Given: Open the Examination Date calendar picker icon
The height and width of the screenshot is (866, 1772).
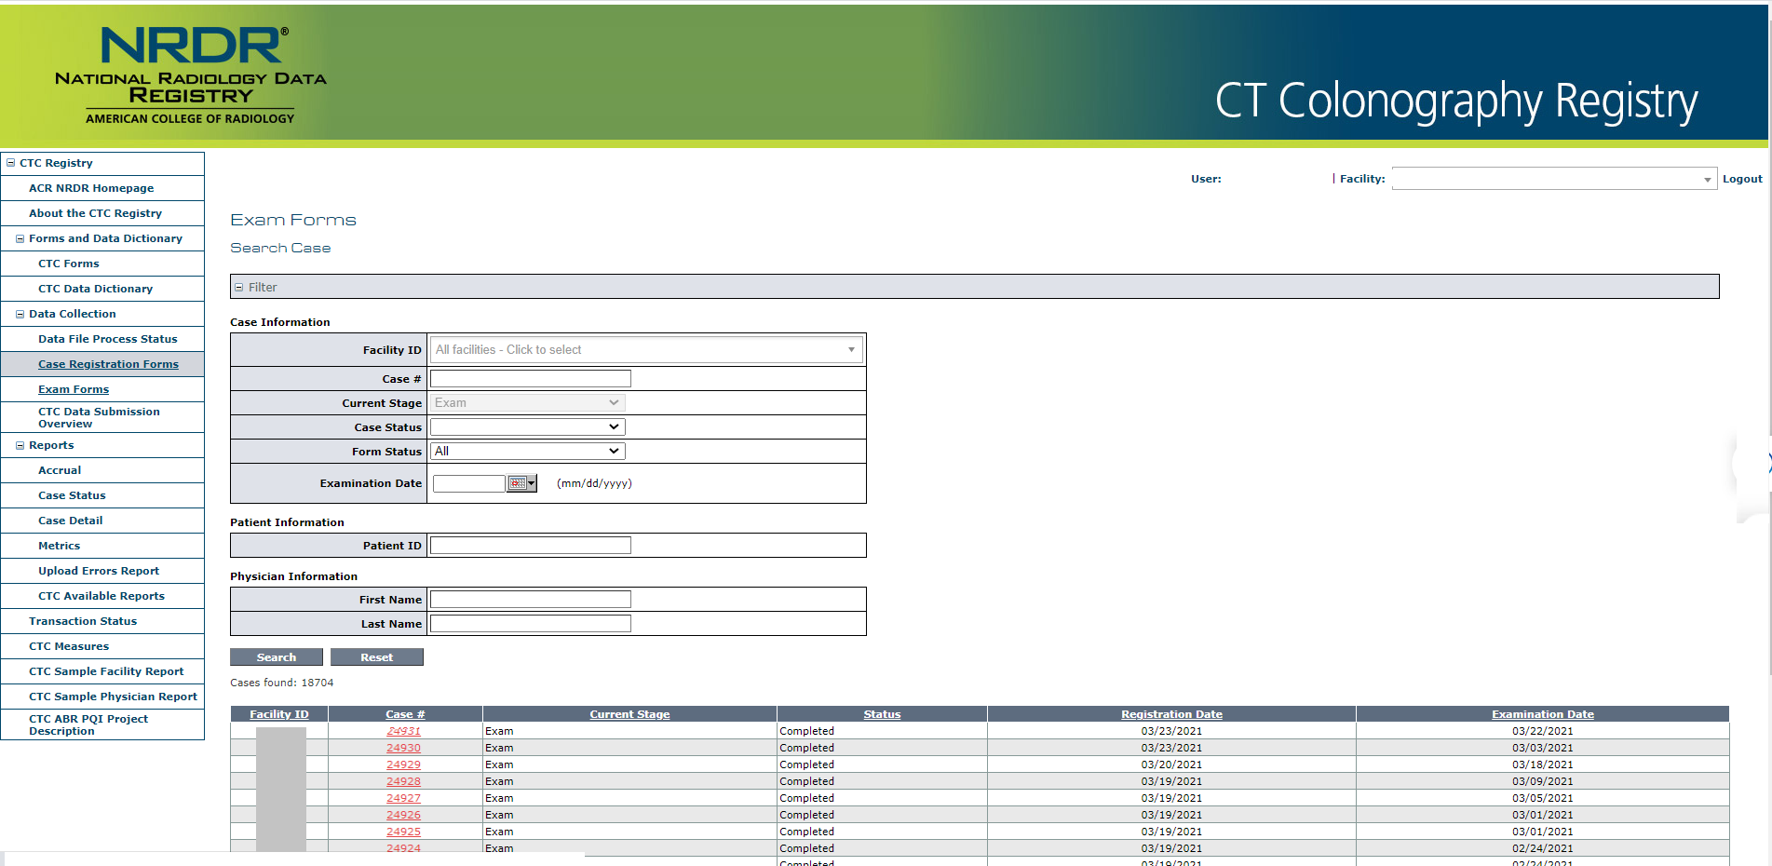Looking at the screenshot, I should coord(521,483).
